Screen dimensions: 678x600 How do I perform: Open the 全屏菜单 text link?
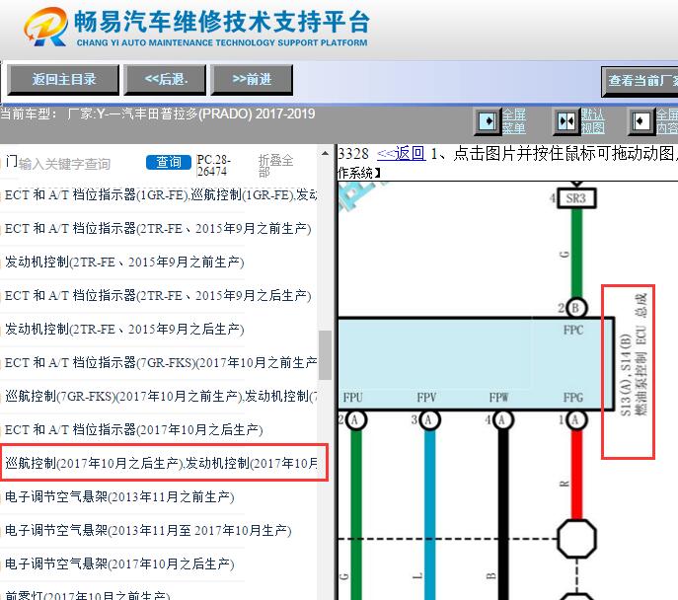coord(514,121)
